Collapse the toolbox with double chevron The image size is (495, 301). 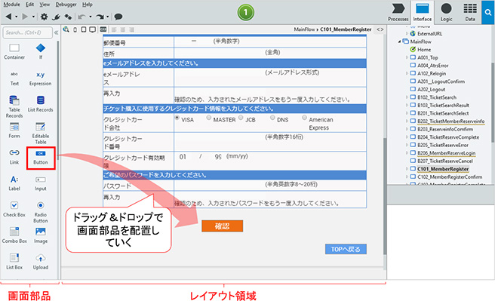click(56, 32)
